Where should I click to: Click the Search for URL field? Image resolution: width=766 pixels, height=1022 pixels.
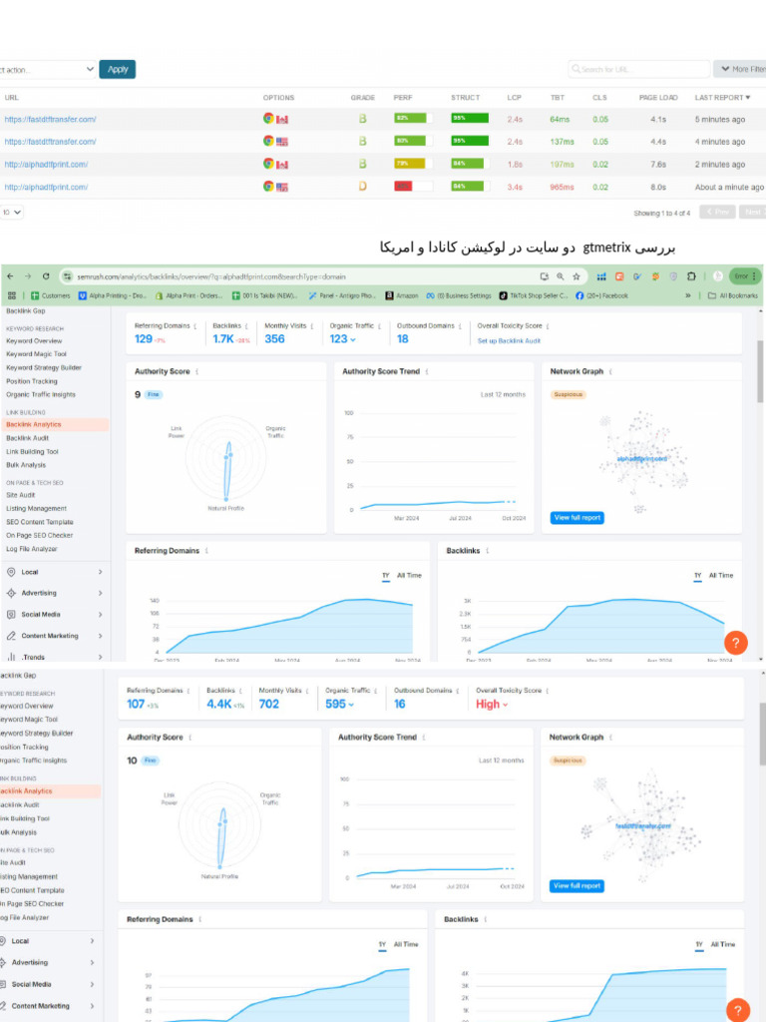tap(638, 69)
